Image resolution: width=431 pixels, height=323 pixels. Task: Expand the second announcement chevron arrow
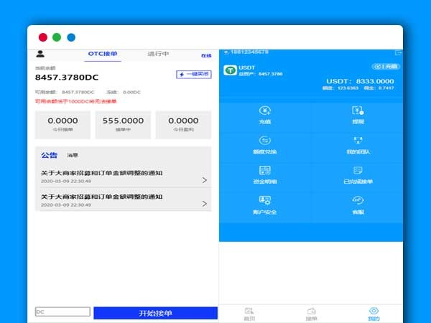204,204
